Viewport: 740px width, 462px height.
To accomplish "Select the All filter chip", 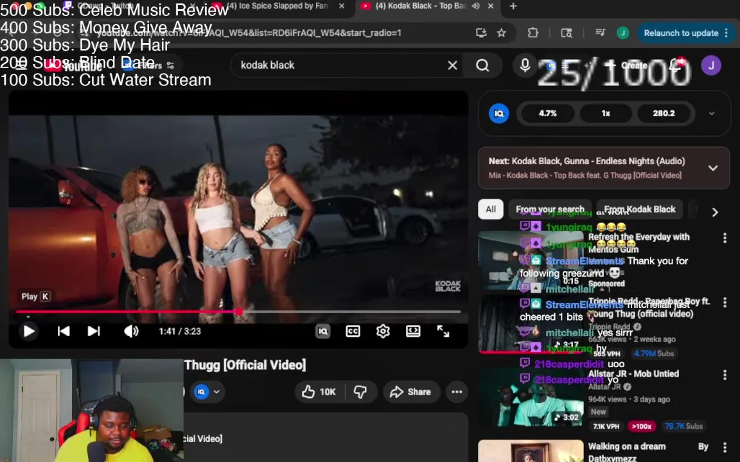I will point(491,209).
